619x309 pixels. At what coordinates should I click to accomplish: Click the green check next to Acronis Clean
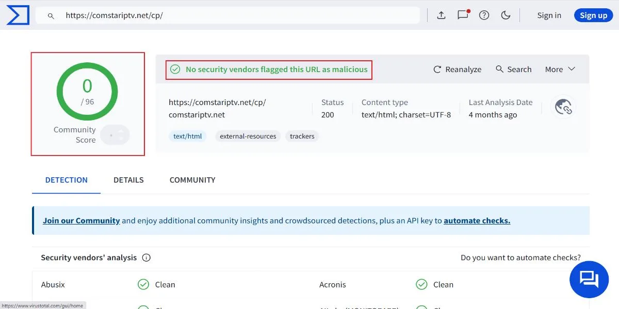click(x=421, y=284)
